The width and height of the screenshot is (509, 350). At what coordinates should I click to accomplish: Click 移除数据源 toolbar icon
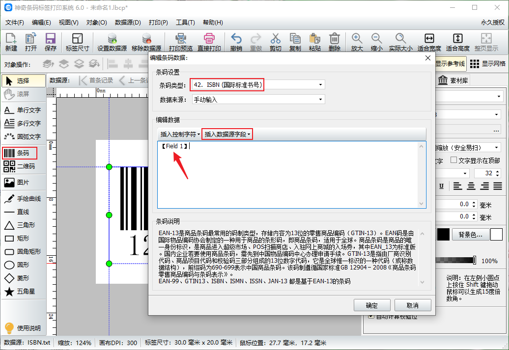(146, 42)
